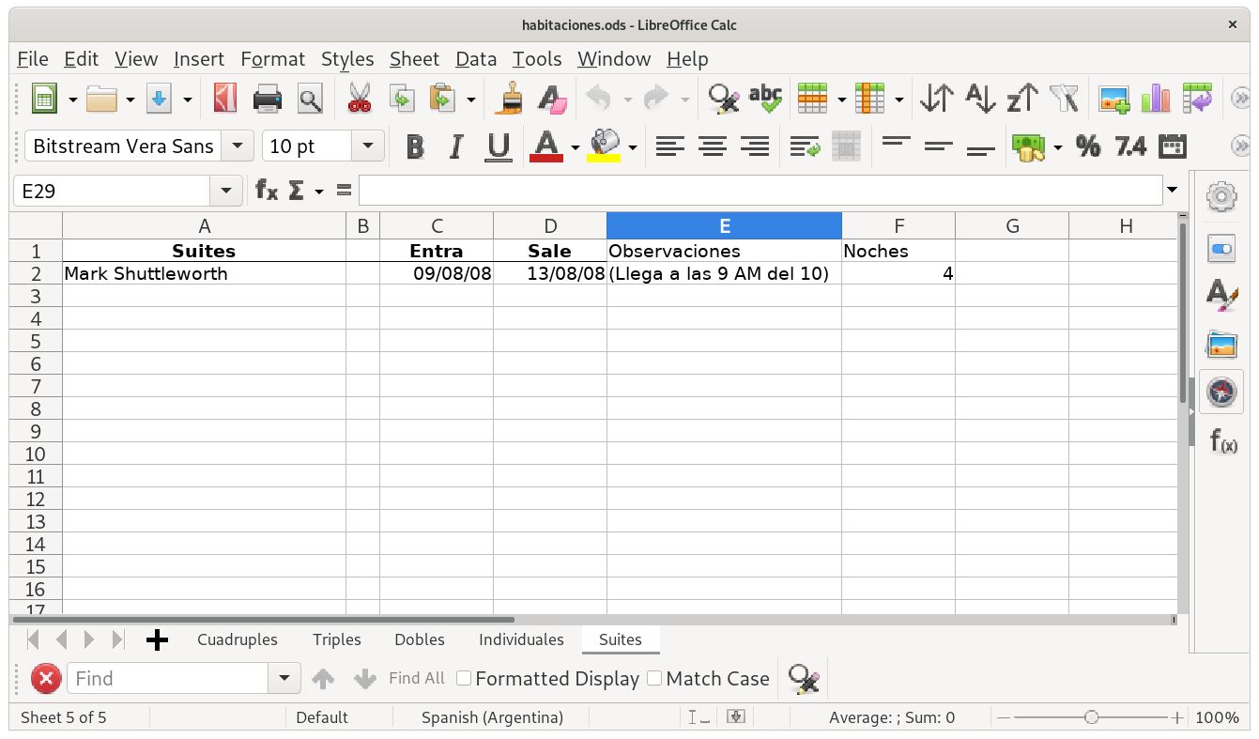The width and height of the screenshot is (1259, 739).
Task: Toggle the AutoFilter funnel icon
Action: click(x=1065, y=98)
